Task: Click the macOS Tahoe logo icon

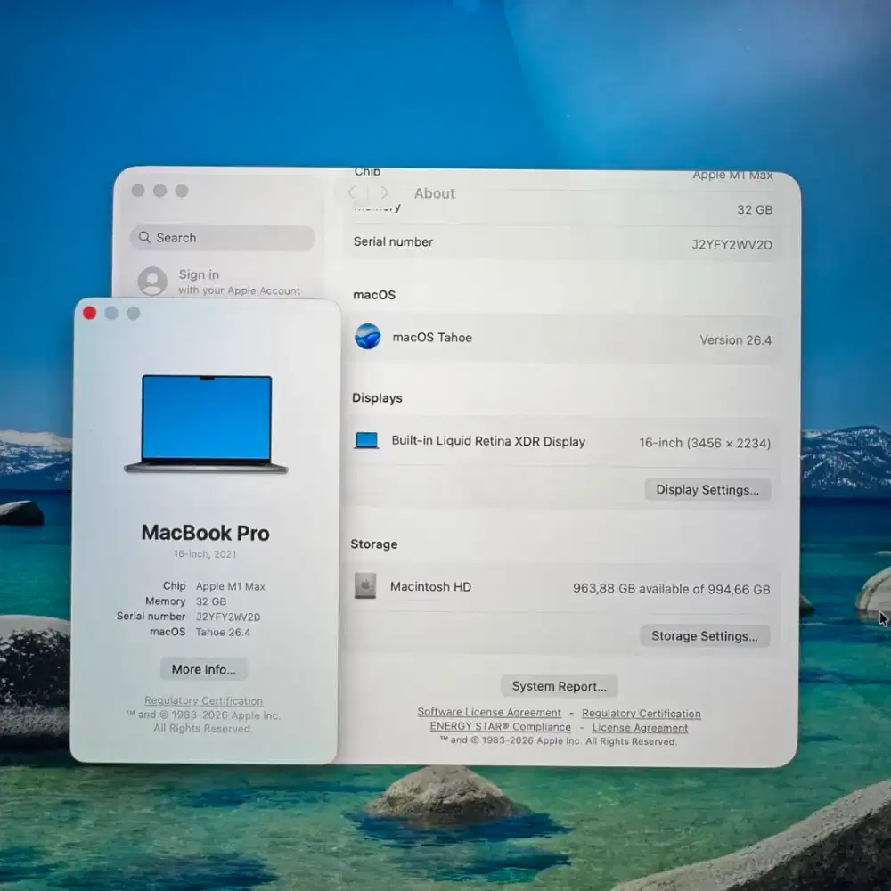Action: click(x=368, y=337)
